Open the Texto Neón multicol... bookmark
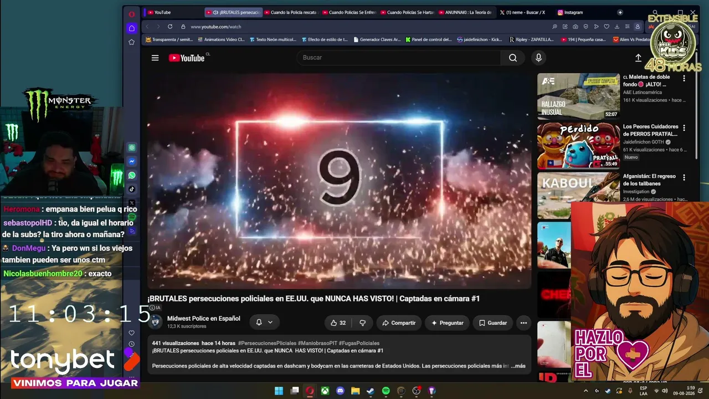709x399 pixels. pos(273,39)
